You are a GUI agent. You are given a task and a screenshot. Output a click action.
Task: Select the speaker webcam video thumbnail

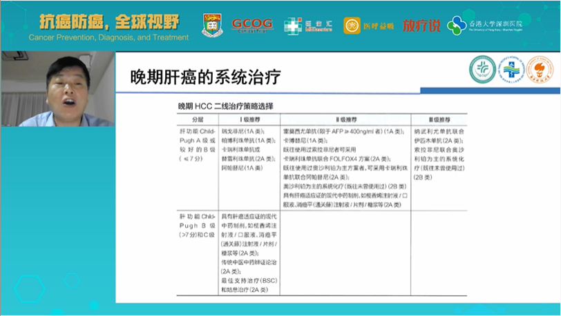pos(58,88)
